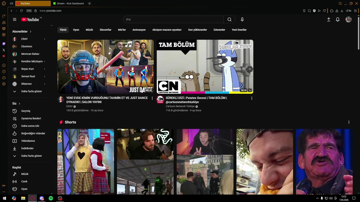Viewport: 360px width, 202px height.
Task: Search tabs magnifier in title bar
Action: click(340, 3)
